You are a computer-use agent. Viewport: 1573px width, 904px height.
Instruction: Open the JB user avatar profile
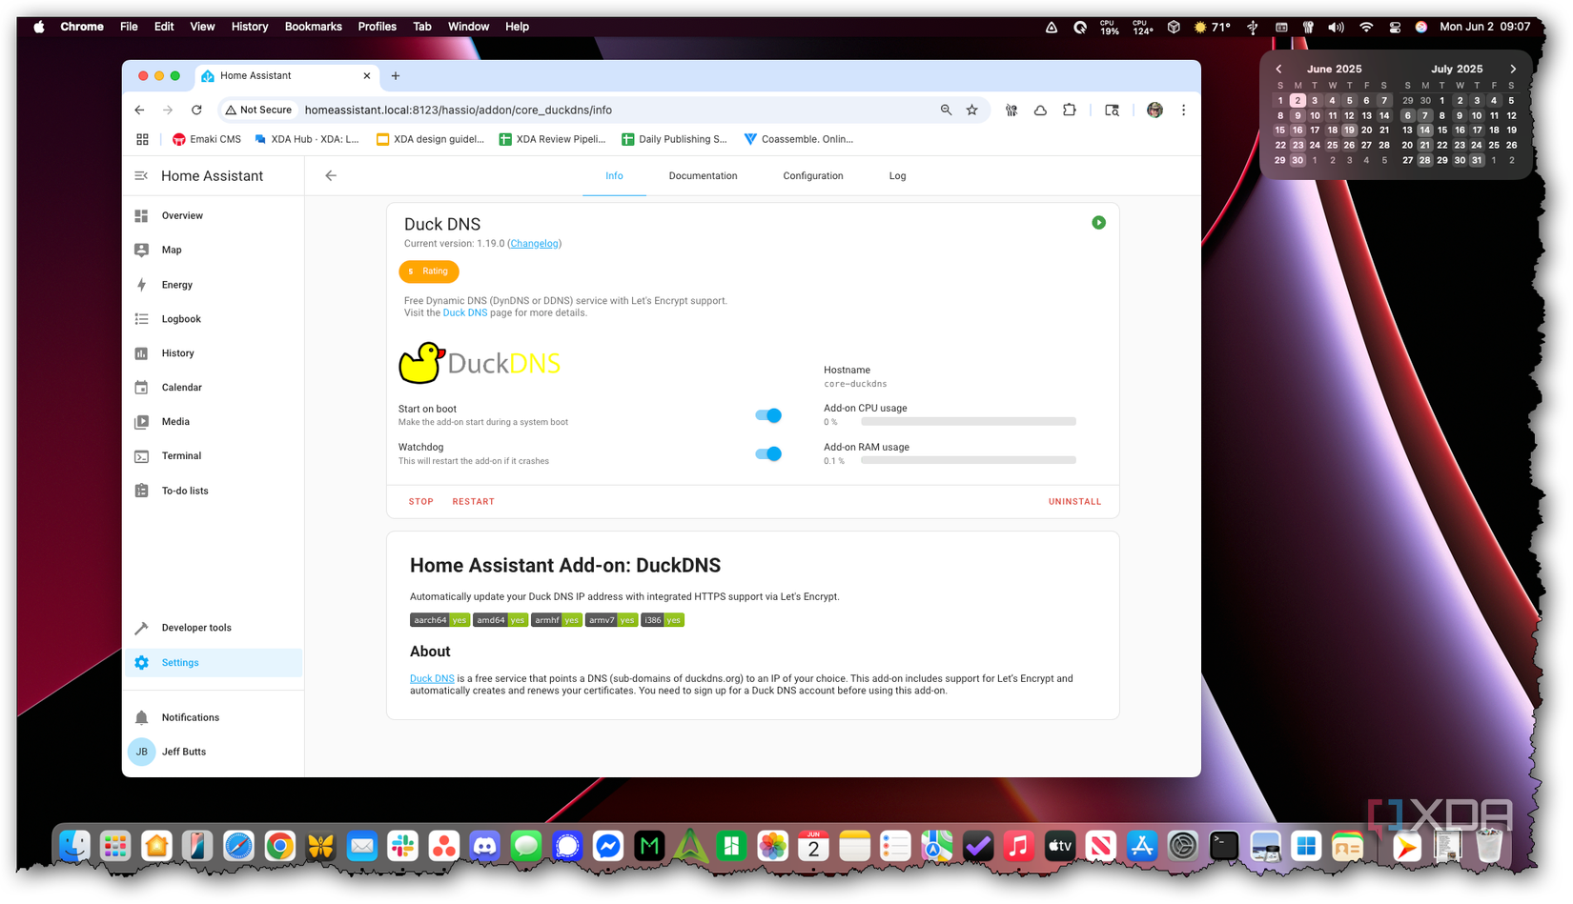coord(141,752)
